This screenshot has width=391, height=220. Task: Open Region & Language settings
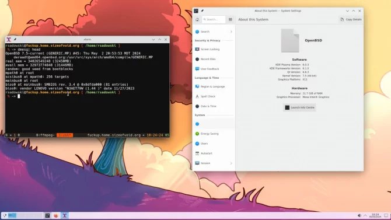point(214,86)
